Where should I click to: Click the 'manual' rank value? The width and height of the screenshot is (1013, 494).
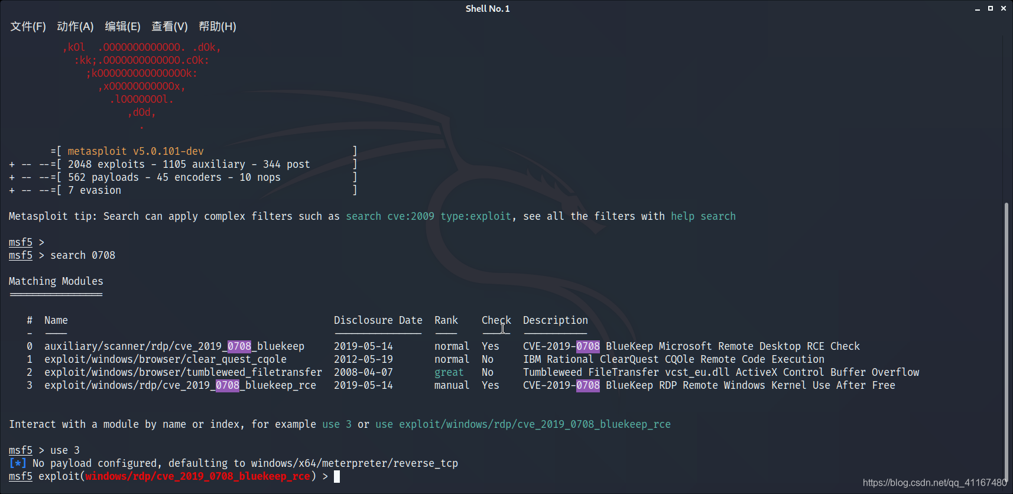click(x=452, y=385)
